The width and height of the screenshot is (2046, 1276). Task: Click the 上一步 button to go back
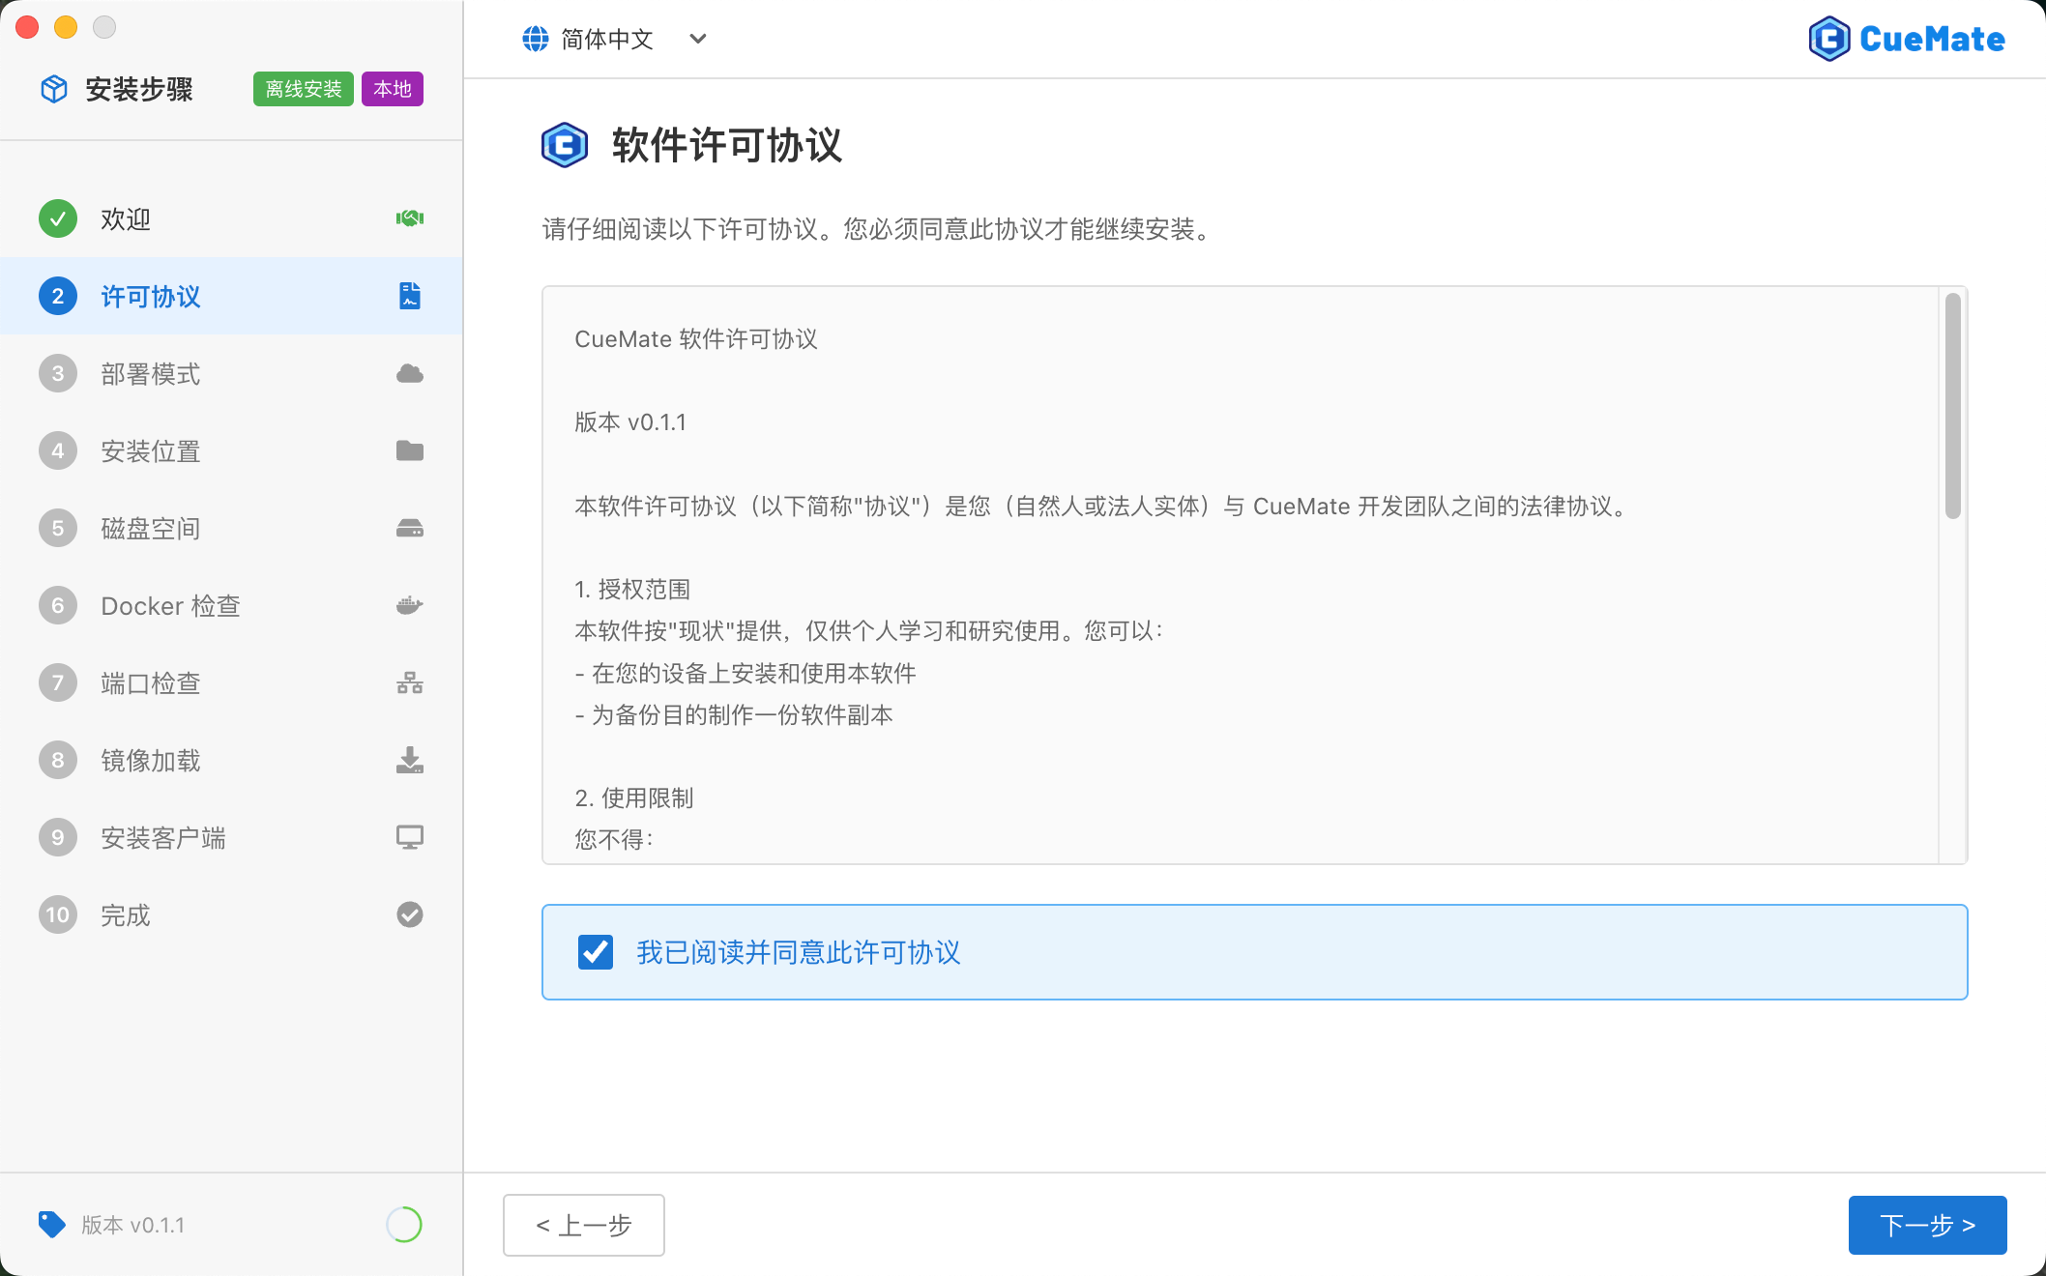pyautogui.click(x=583, y=1225)
